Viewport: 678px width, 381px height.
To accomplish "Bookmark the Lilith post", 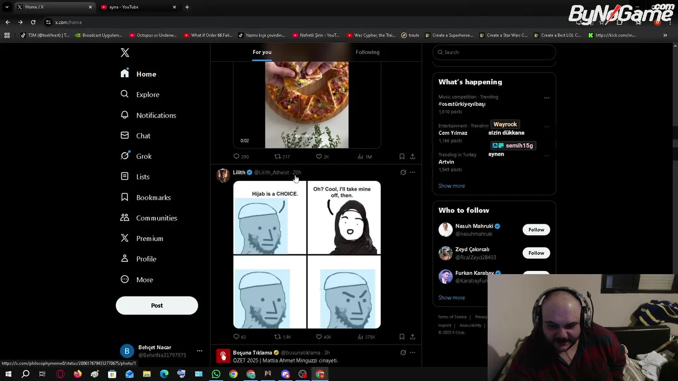I will (x=402, y=337).
